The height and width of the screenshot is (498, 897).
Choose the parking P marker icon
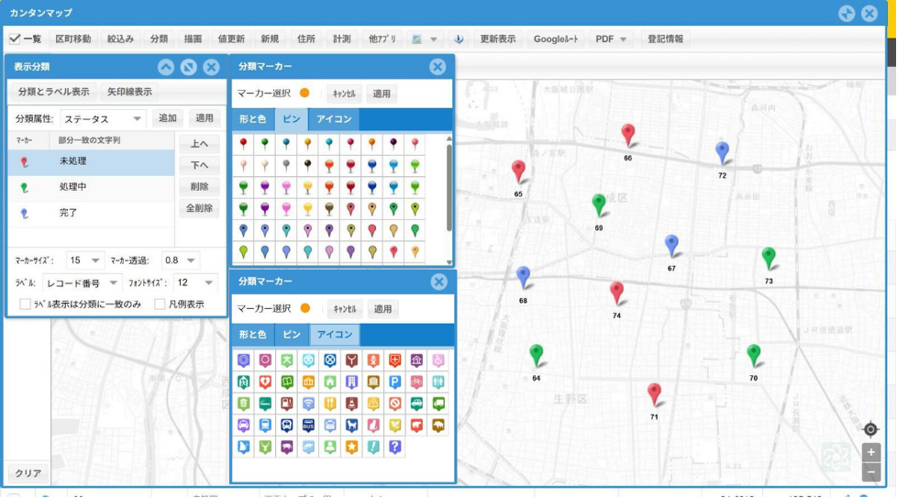(395, 382)
